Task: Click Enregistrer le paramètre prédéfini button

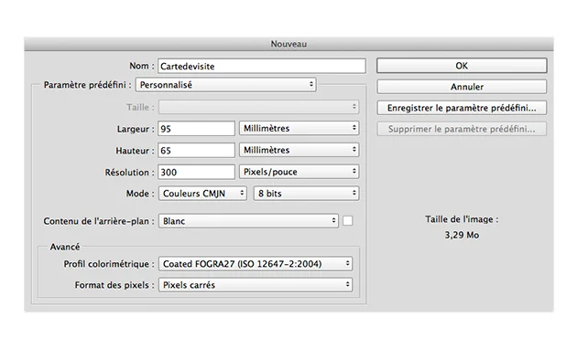Action: (462, 108)
